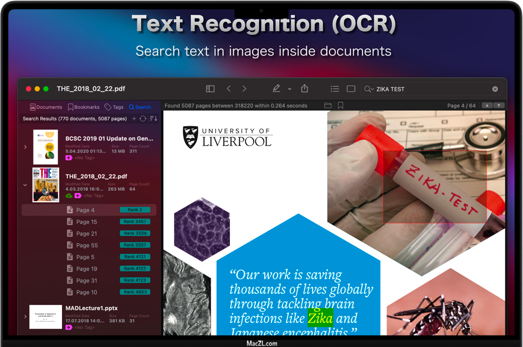The width and height of the screenshot is (523, 347).
Task: Open the sort order icon
Action: 153,119
